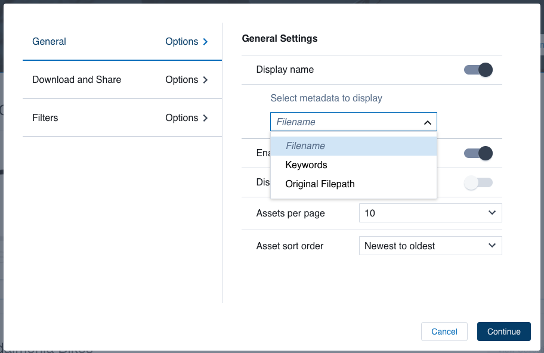Click the dropdown arrow for Asset sort order
The image size is (544, 353).
pyautogui.click(x=493, y=246)
